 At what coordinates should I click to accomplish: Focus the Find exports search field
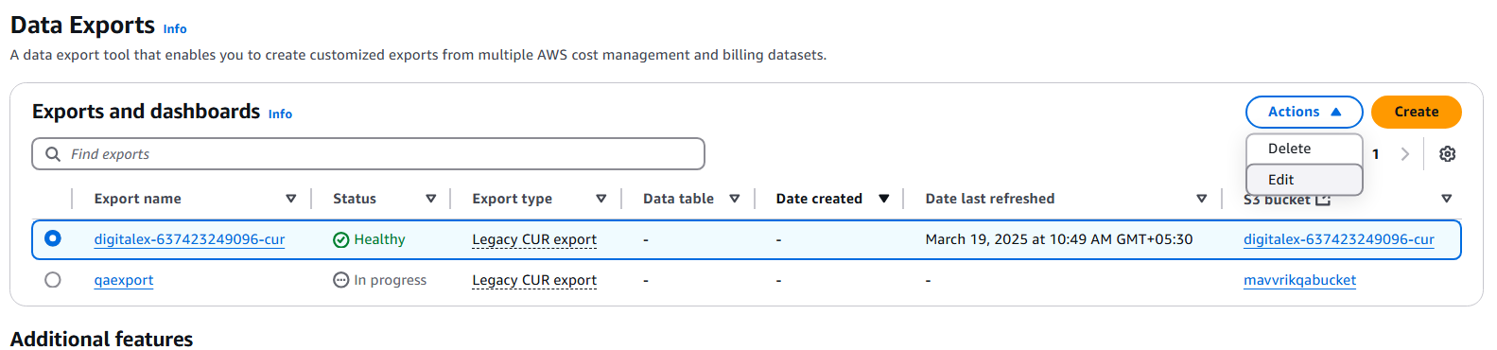click(x=369, y=154)
